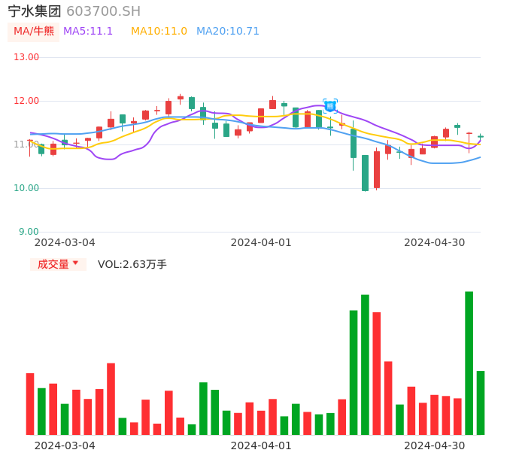Click the tallest green volume bar at far right
This screenshot has height=456, width=516.
pos(469,363)
